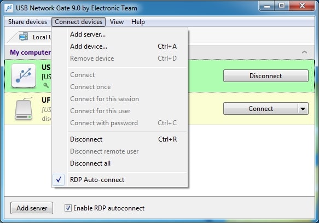The width and height of the screenshot is (319, 223).
Task: Click the Local computer monitor tab icon
Action: 24,37
